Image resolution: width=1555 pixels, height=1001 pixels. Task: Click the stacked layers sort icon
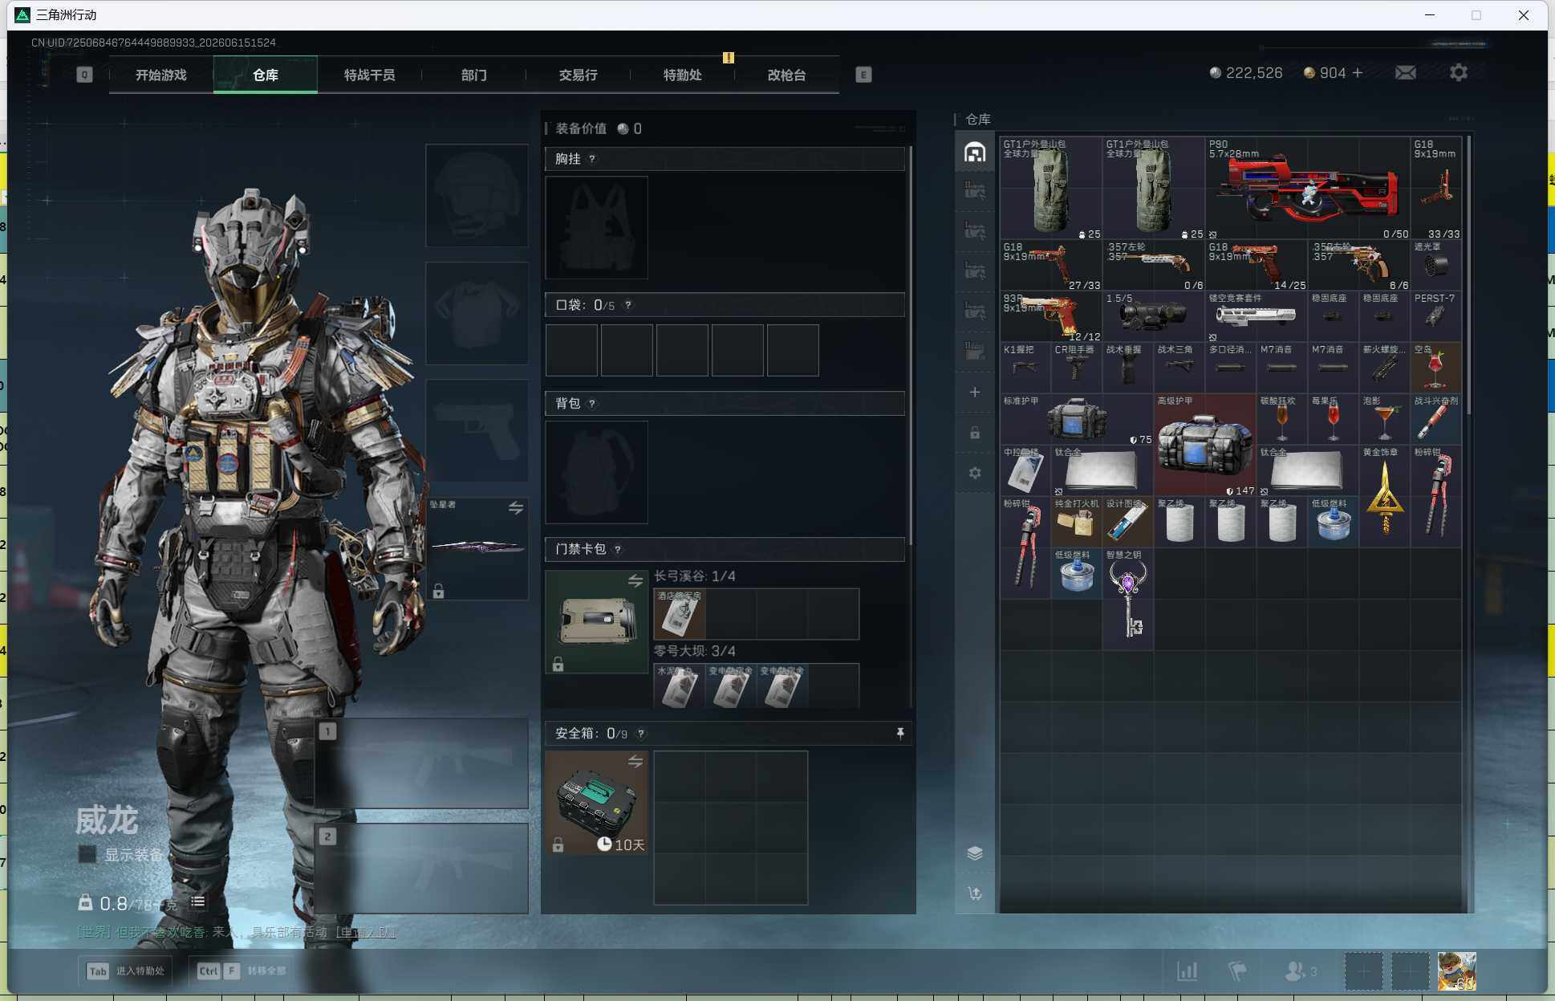point(975,852)
